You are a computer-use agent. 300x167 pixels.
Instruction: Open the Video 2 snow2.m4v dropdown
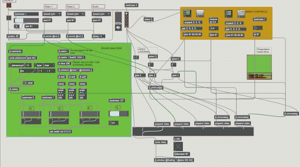pyautogui.click(x=74, y=14)
